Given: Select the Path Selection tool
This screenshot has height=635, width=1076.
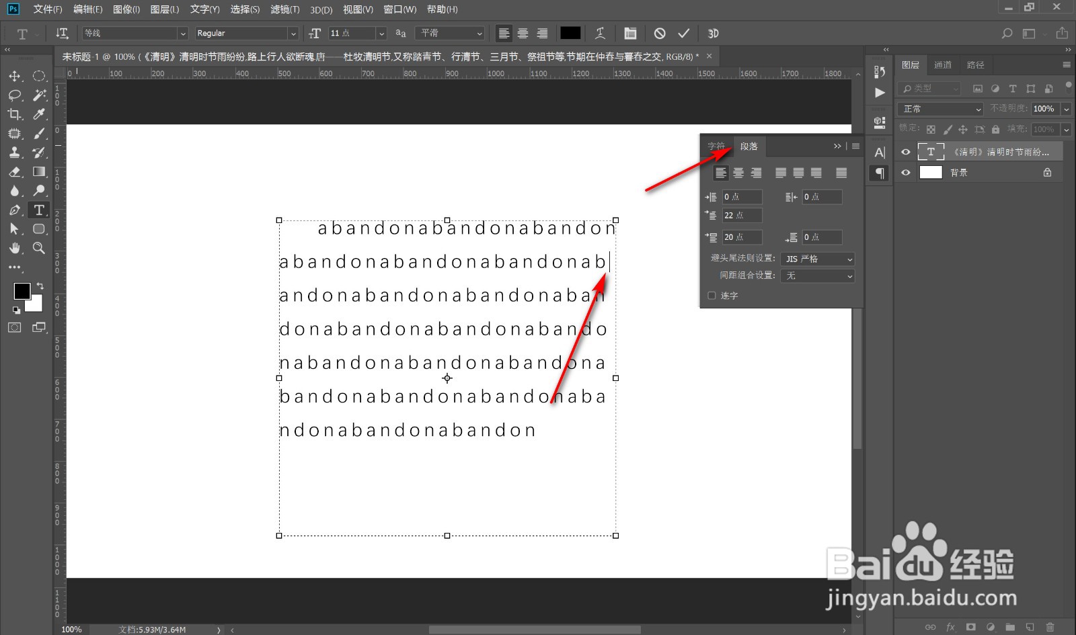Looking at the screenshot, I should (x=14, y=229).
